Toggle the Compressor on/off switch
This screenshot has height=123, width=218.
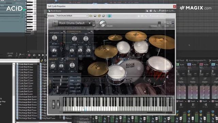click(x=91, y=32)
